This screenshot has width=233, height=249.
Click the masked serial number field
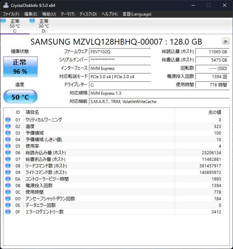point(120,60)
